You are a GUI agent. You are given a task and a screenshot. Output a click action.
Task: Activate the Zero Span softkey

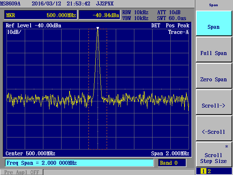point(214,76)
